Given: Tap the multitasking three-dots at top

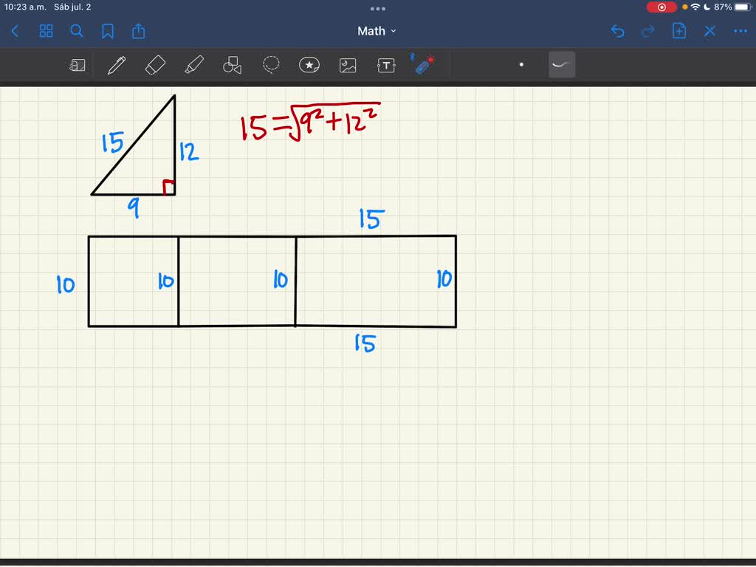Looking at the screenshot, I should [x=377, y=9].
